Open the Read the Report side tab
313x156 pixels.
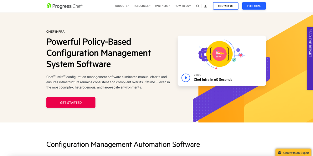[310, 43]
